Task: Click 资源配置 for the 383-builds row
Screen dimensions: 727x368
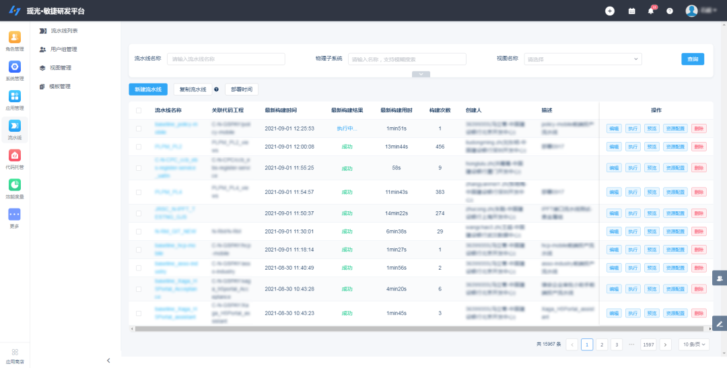Action: point(676,192)
